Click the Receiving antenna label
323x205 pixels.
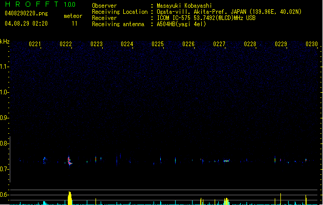pyautogui.click(x=118, y=24)
